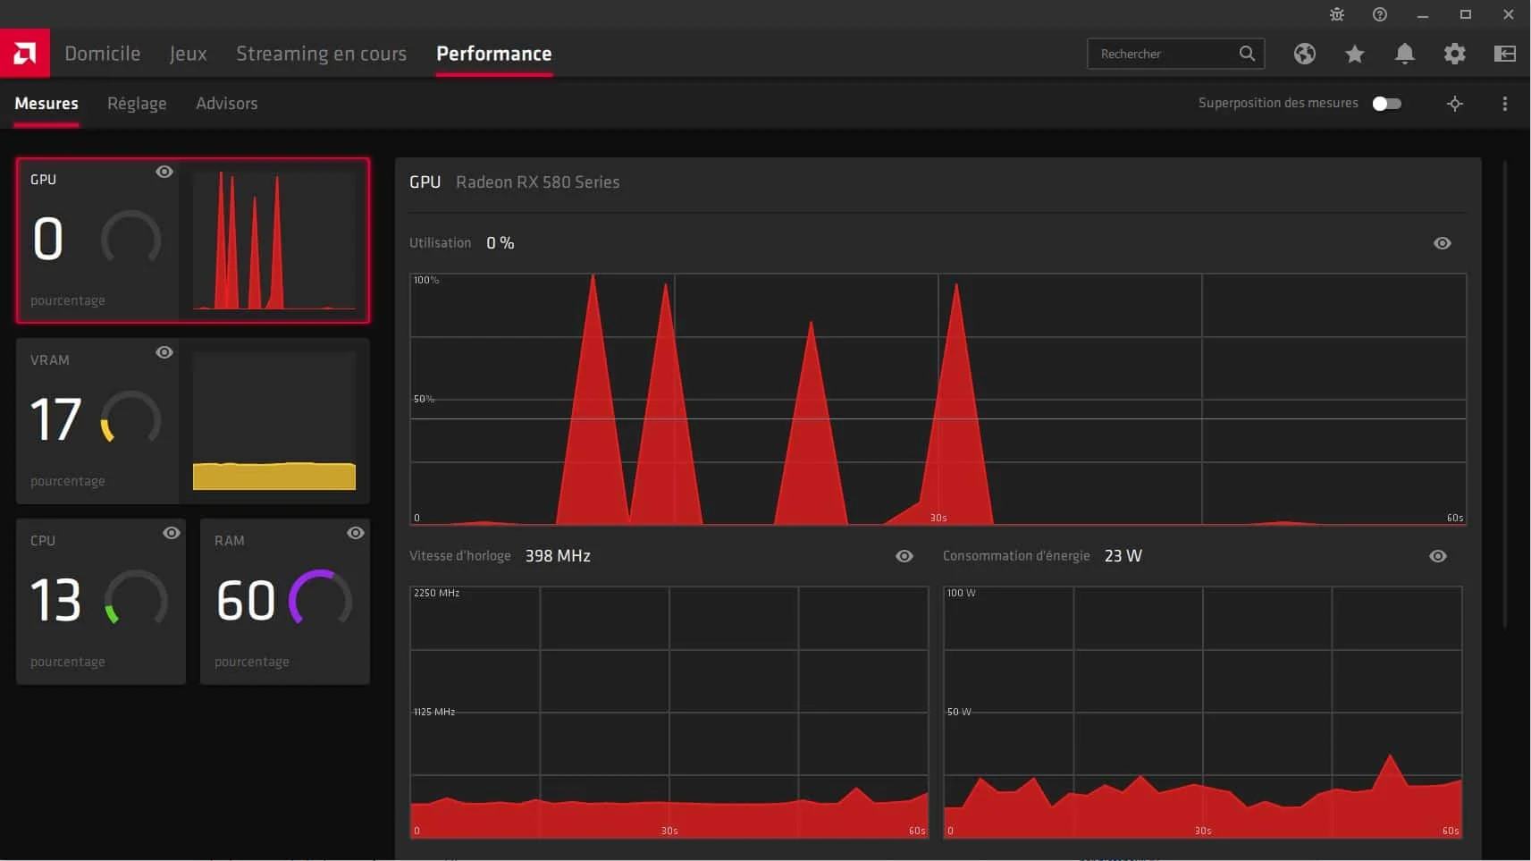Viewport: 1531px width, 861px height.
Task: Toggle Superposition des mesures switch
Action: 1387,104
